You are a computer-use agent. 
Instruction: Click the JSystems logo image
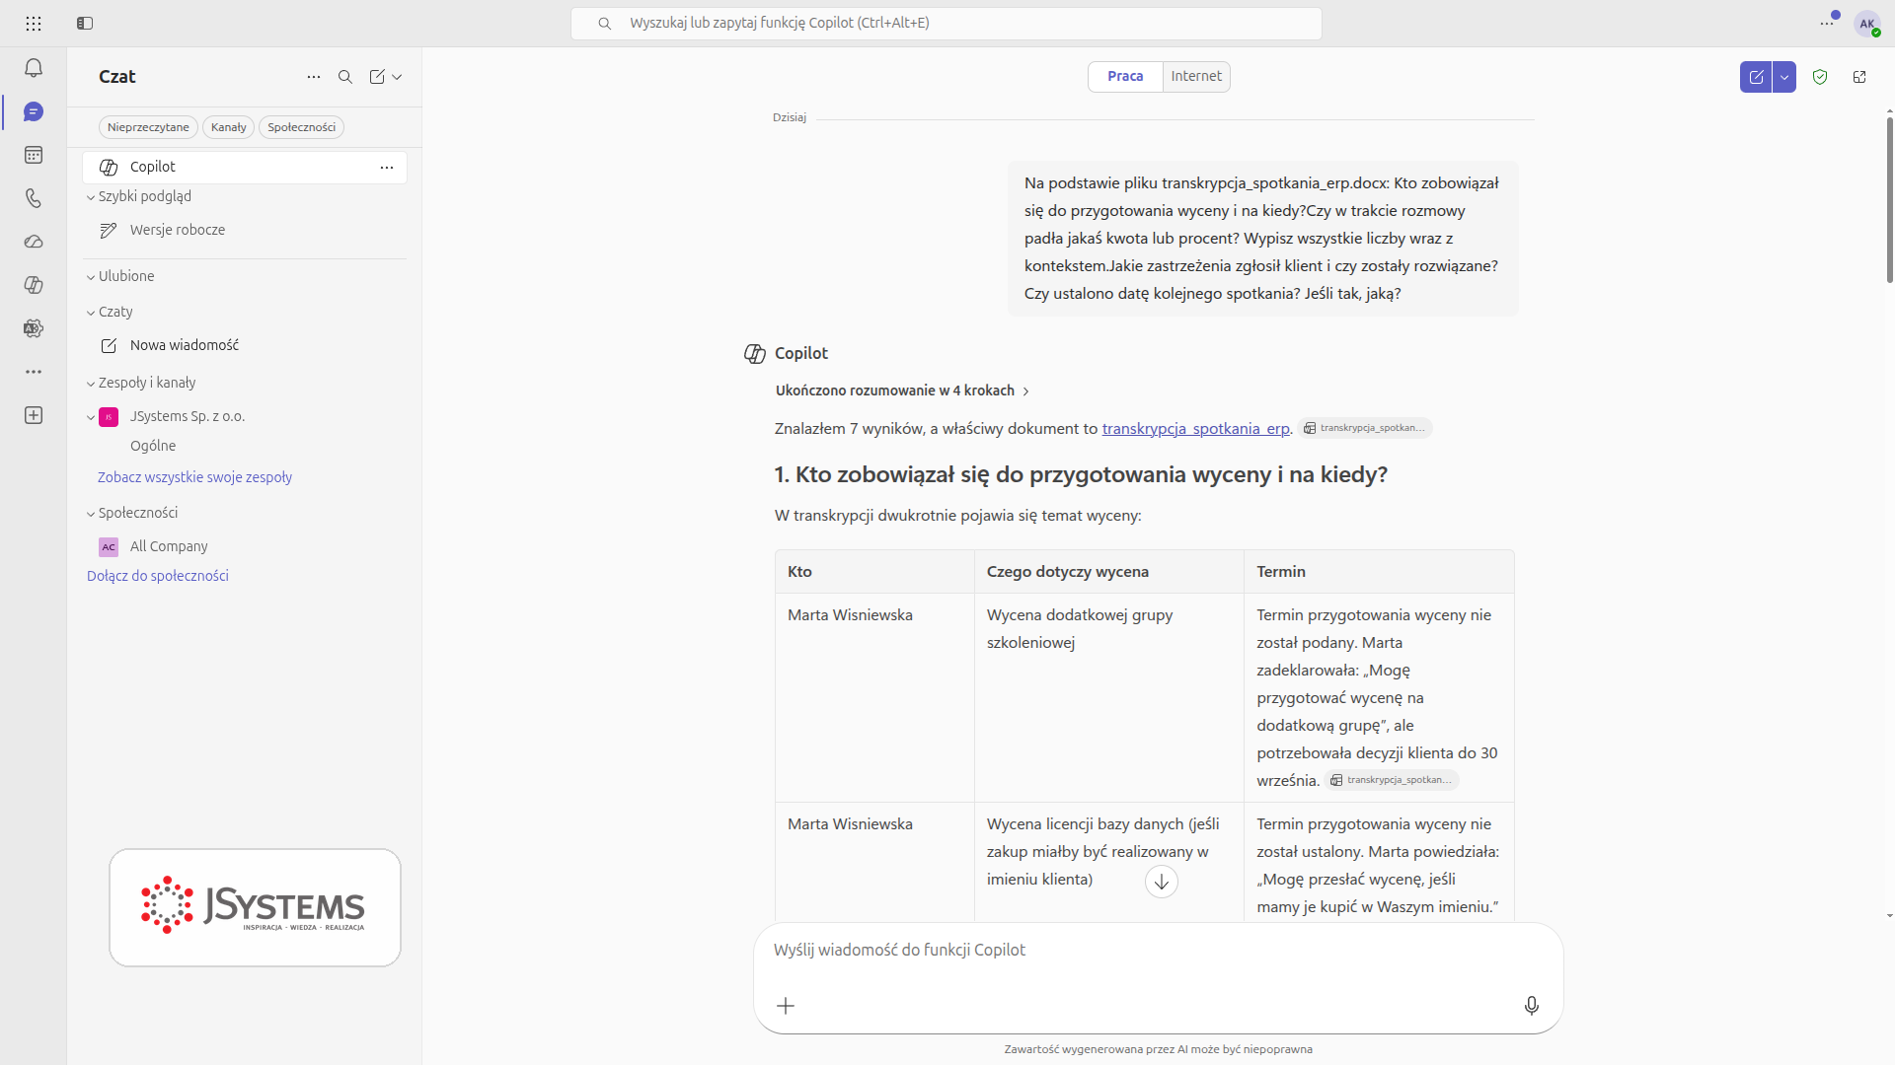click(255, 907)
